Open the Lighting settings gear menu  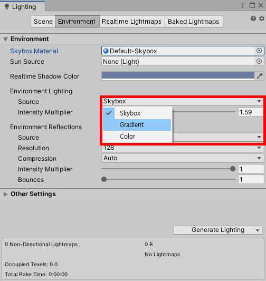(x=262, y=18)
